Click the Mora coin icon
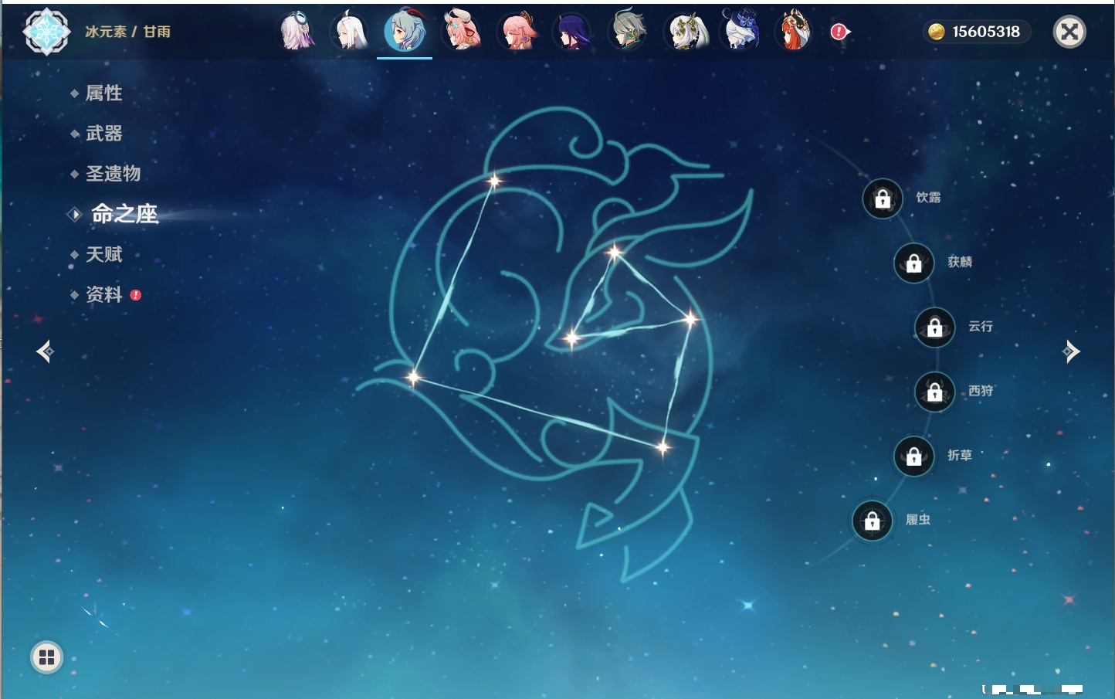 937,32
